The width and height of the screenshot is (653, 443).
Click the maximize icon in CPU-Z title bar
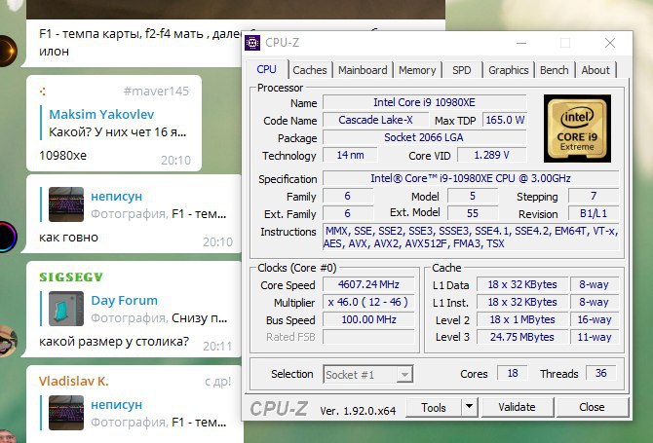[x=565, y=43]
